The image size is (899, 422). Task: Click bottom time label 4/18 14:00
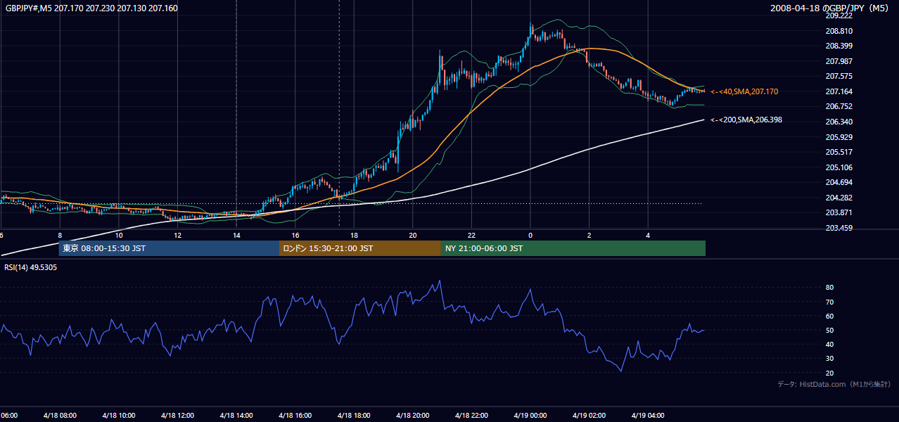click(x=236, y=416)
